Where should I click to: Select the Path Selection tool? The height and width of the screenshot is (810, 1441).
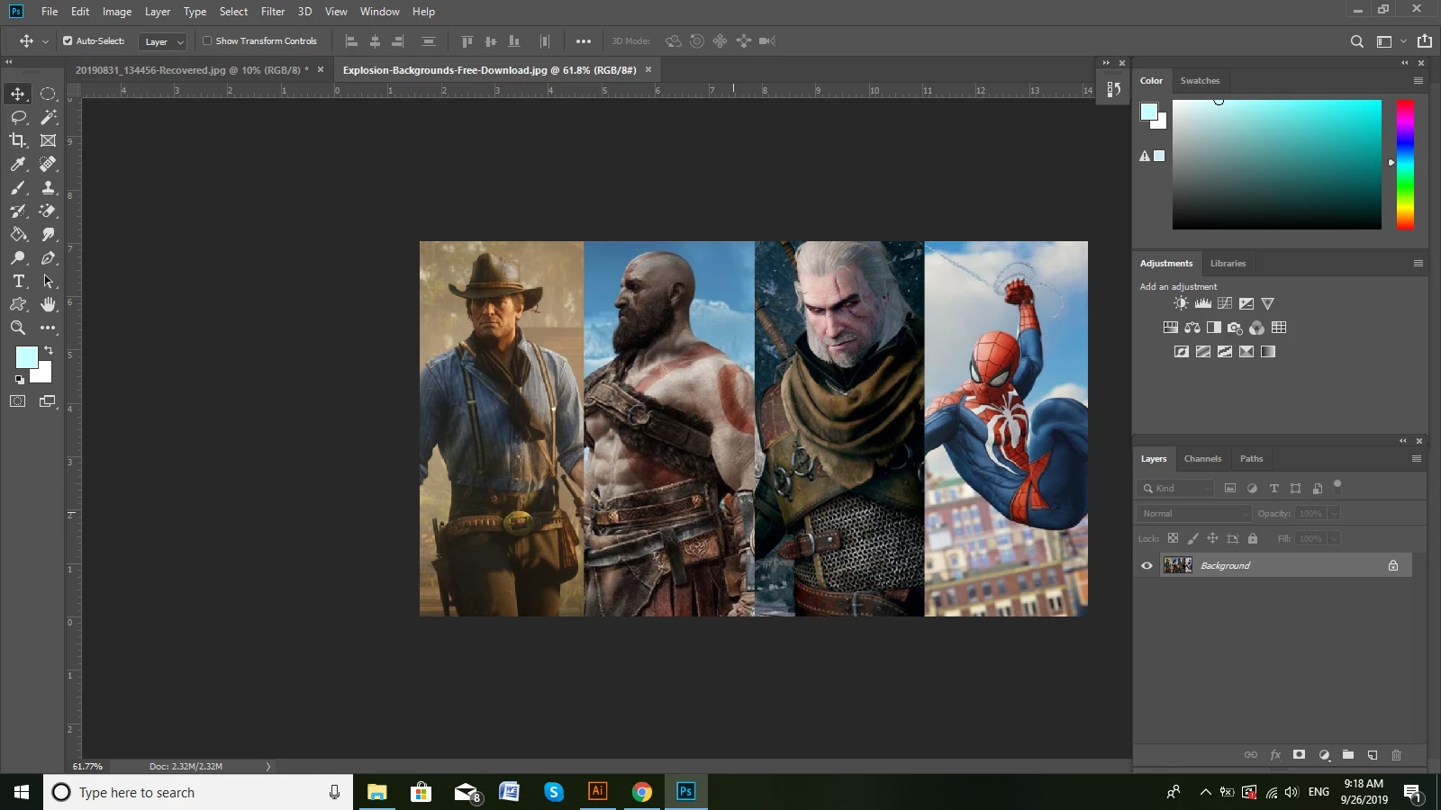(49, 281)
